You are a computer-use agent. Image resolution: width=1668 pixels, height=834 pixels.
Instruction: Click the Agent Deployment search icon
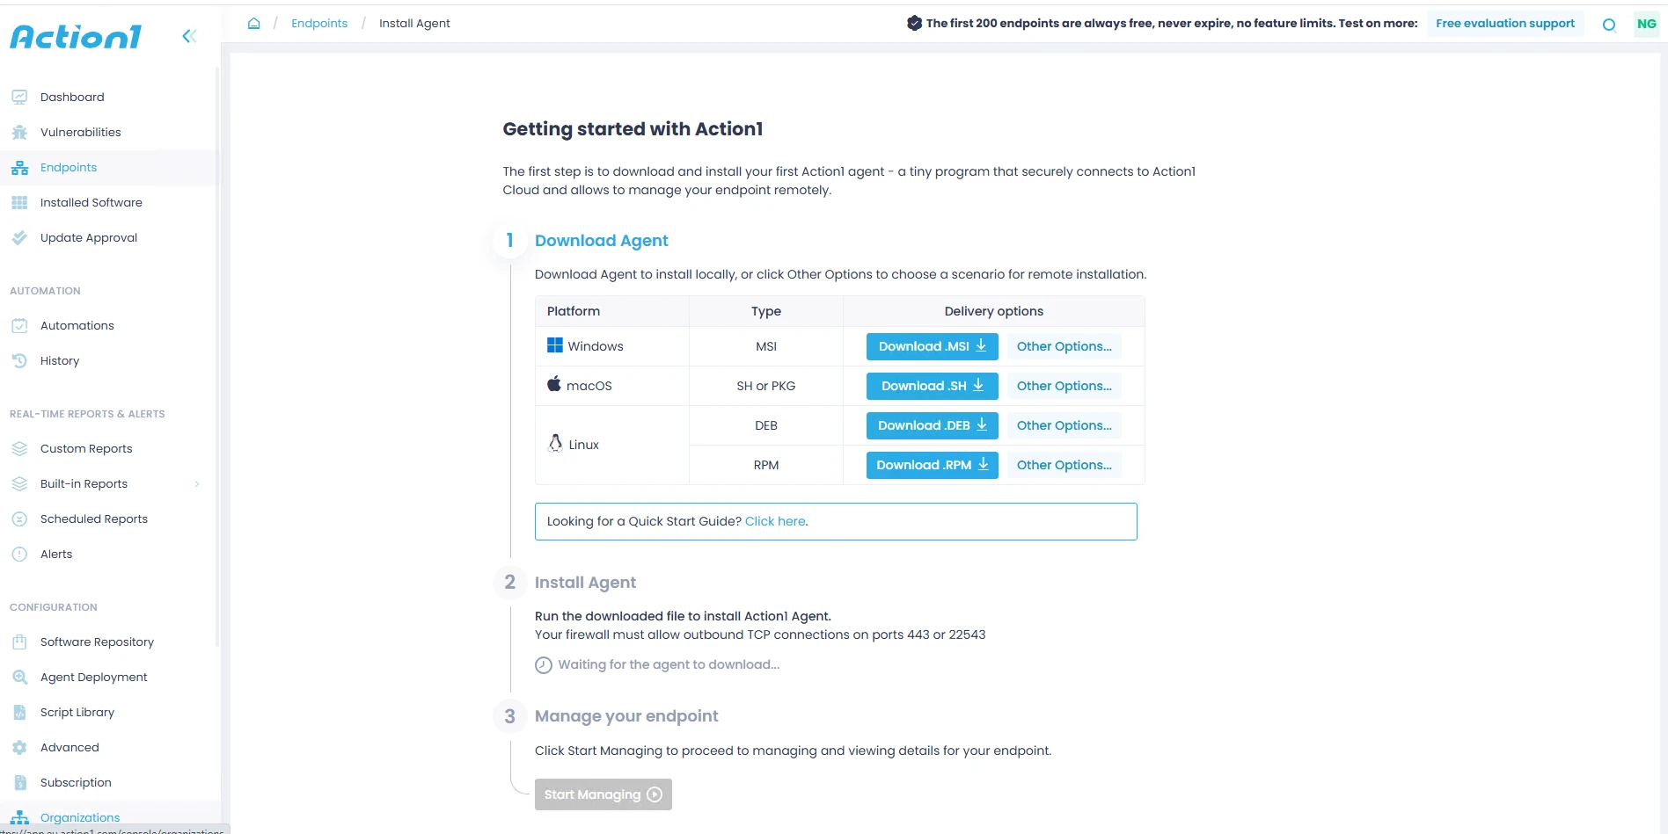coord(19,678)
